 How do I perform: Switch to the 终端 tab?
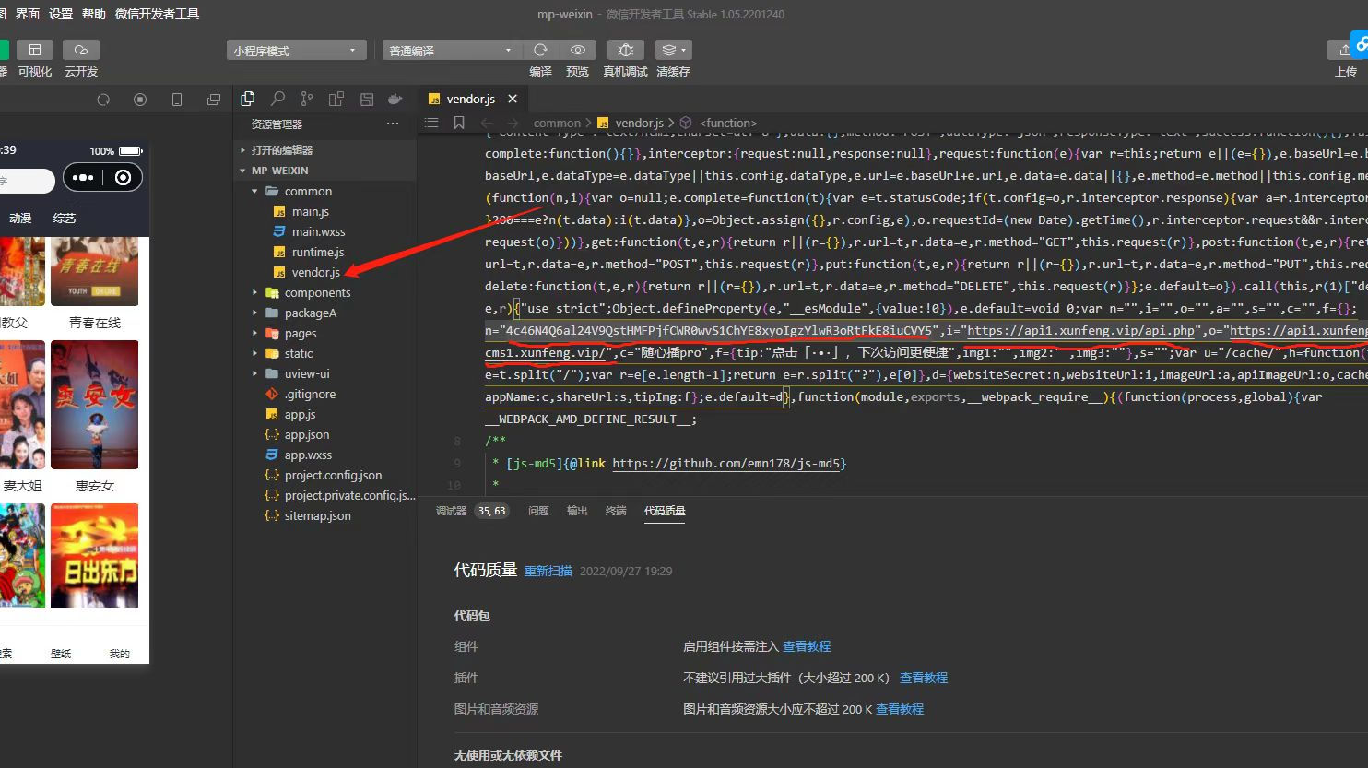coord(616,511)
